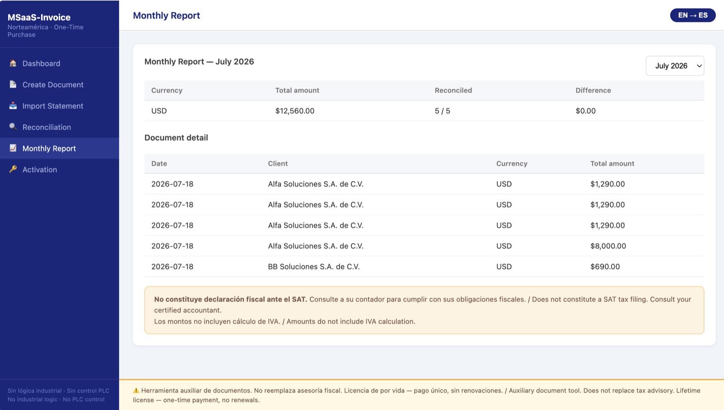Go to Create Document page
This screenshot has height=410, width=724.
[x=59, y=85]
